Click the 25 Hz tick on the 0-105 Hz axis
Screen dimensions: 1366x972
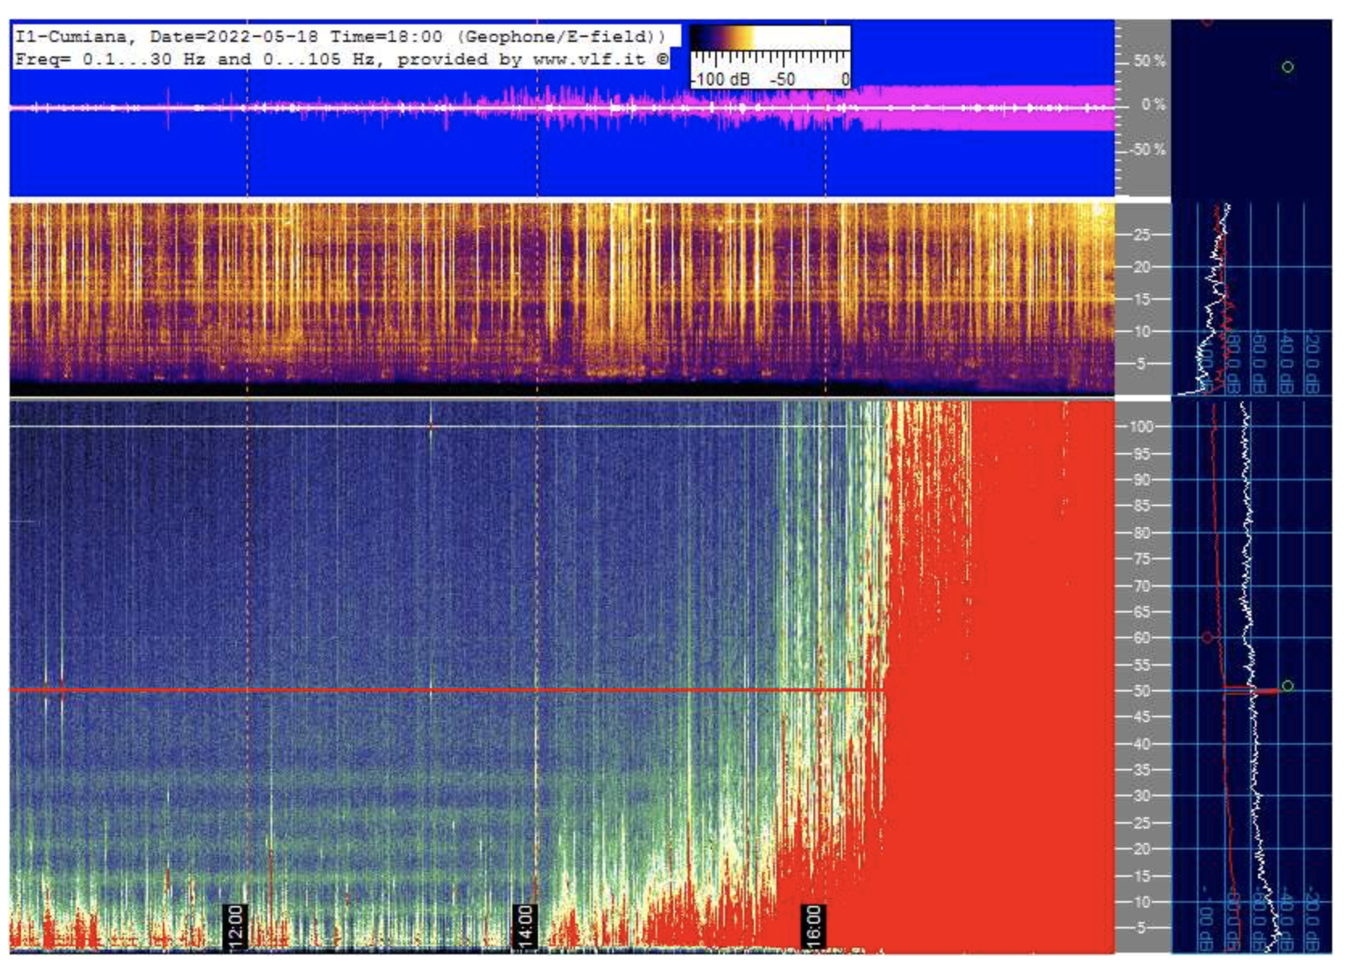coord(1141,823)
